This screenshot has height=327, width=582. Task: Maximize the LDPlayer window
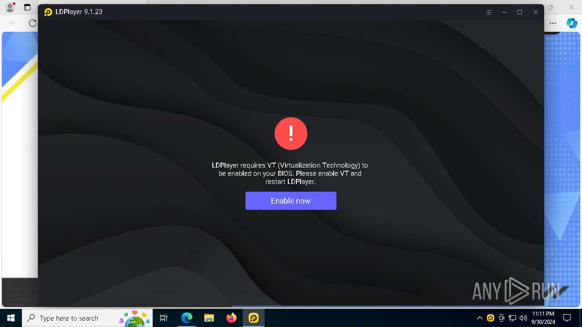(520, 12)
